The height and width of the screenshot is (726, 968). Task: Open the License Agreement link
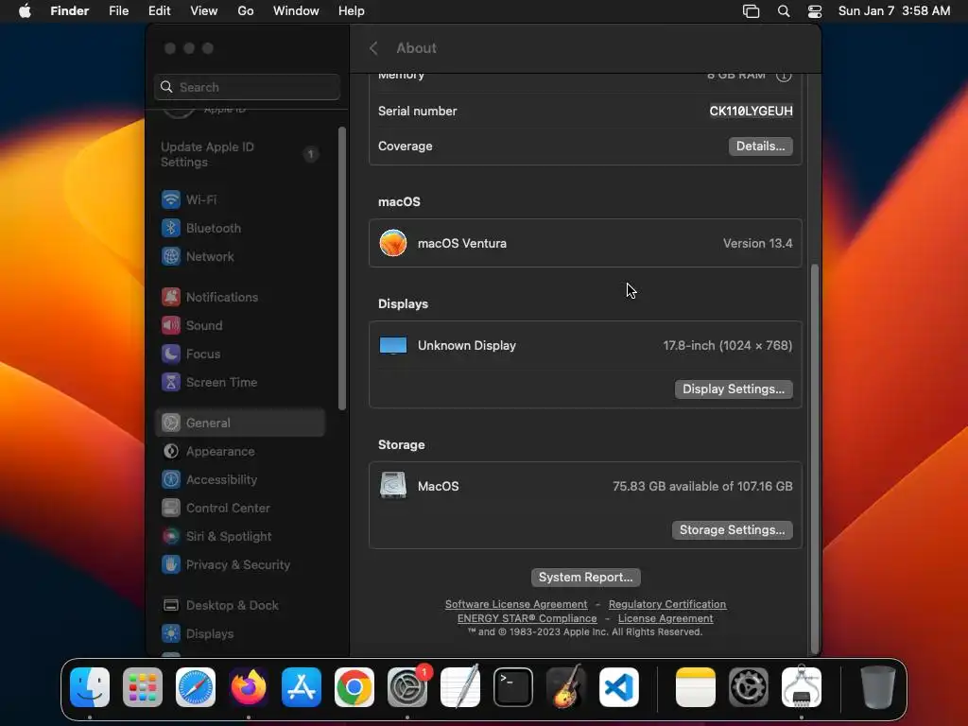665,618
